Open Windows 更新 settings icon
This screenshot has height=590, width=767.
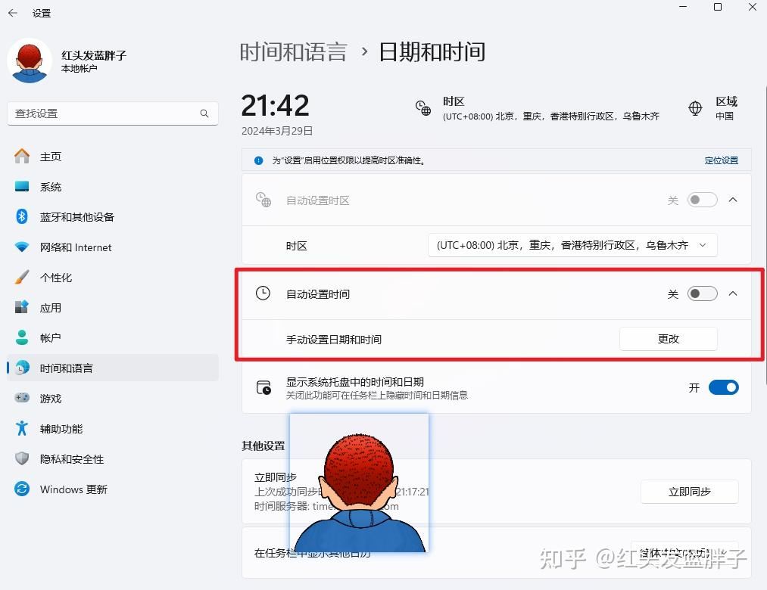click(x=20, y=489)
